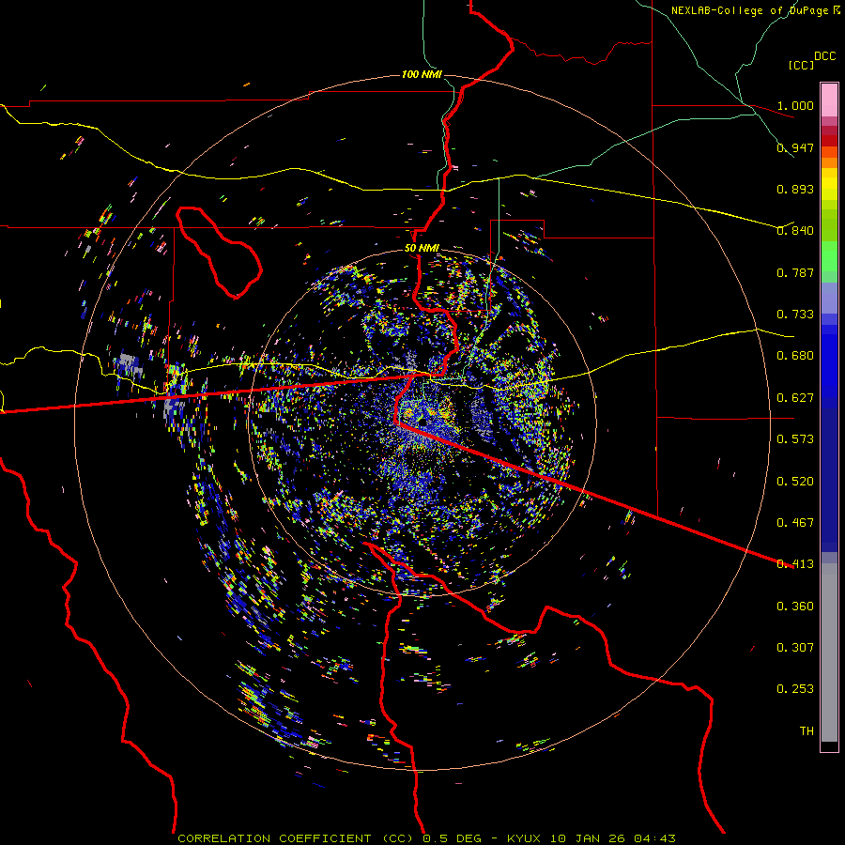The image size is (845, 845).
Task: Click the red segment of the color bar
Action: (829, 141)
